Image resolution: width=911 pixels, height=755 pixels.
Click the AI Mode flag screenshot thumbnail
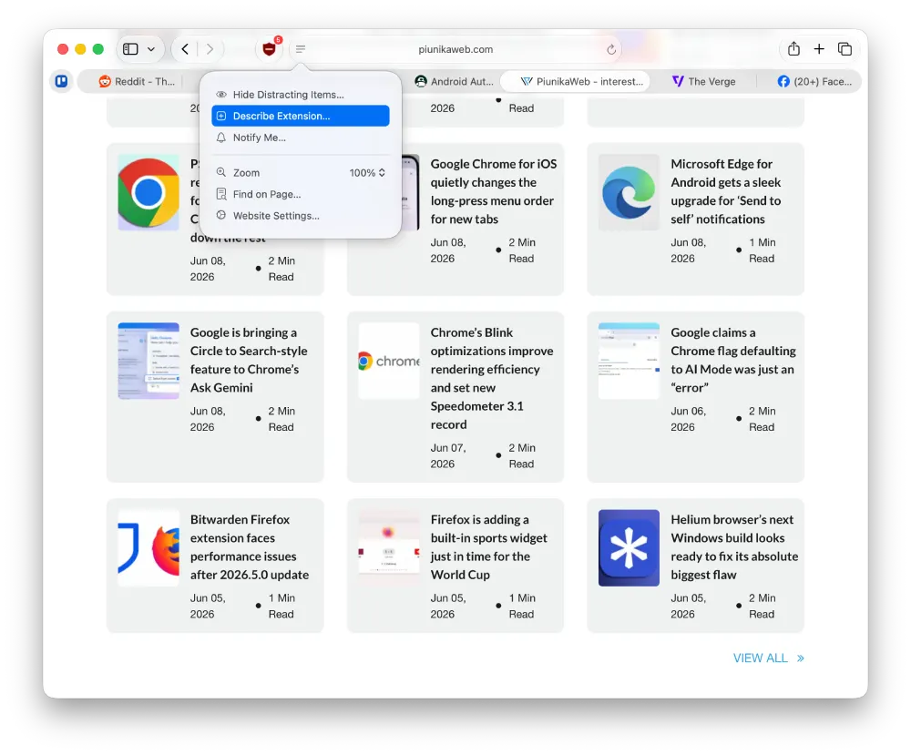629,361
